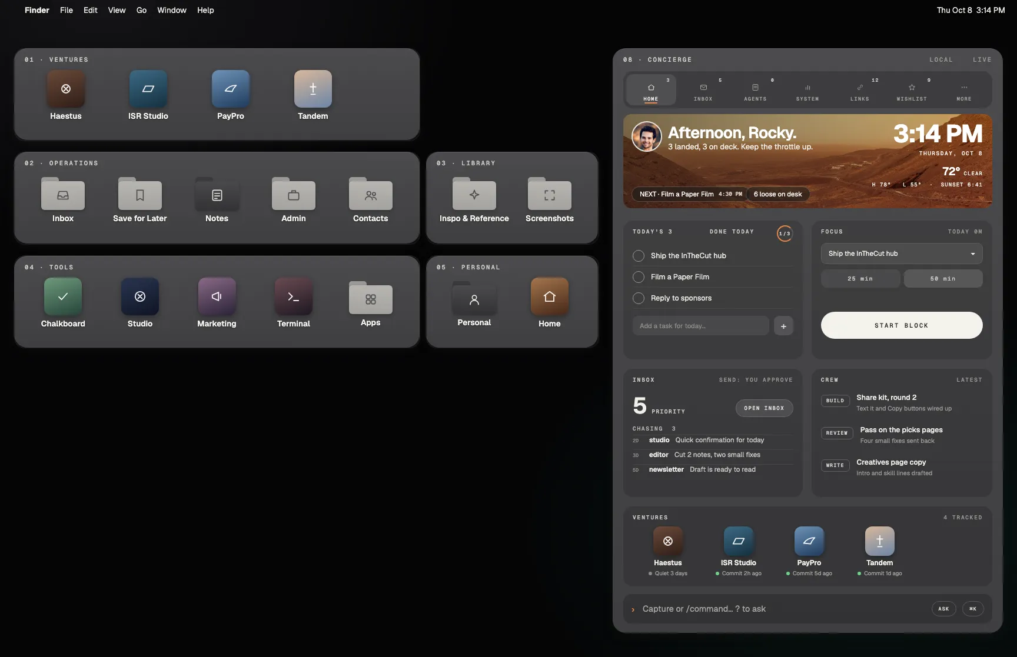The image size is (1017, 657).
Task: Open the Agents tab in Concierge
Action: click(756, 91)
